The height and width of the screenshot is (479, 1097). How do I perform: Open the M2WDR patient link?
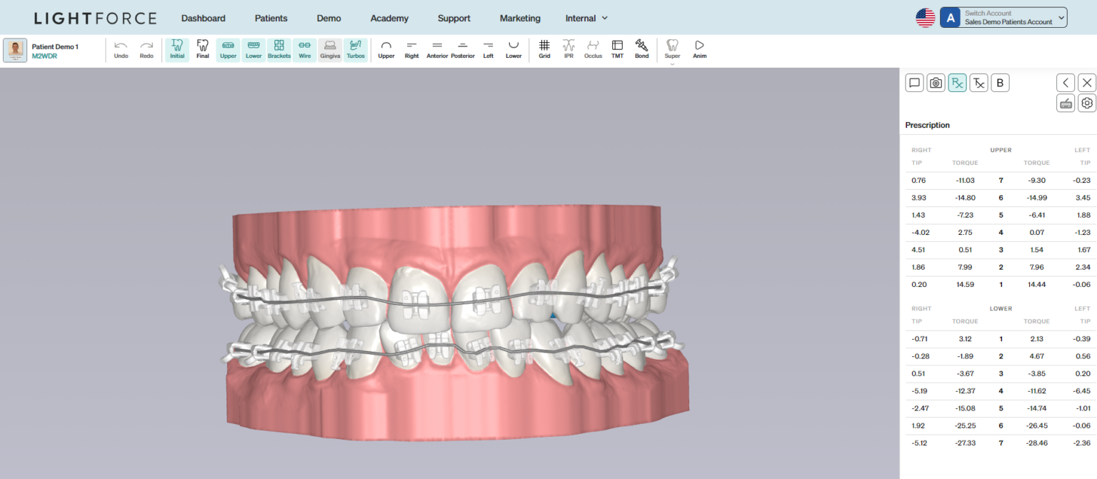[x=46, y=55]
